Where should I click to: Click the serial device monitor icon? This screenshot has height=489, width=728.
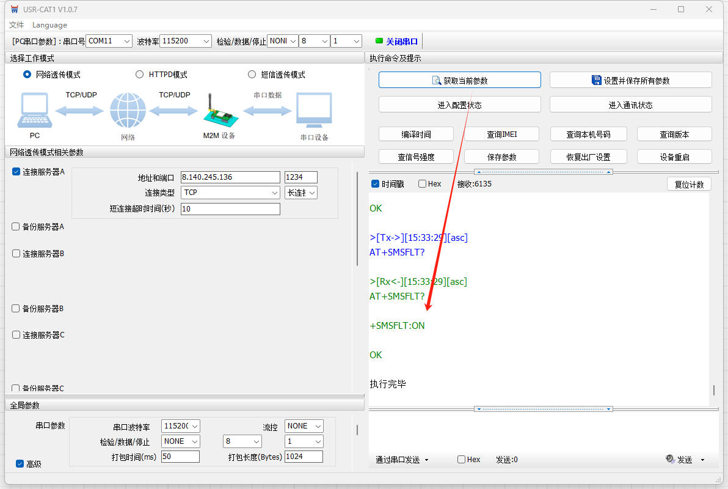[x=314, y=111]
